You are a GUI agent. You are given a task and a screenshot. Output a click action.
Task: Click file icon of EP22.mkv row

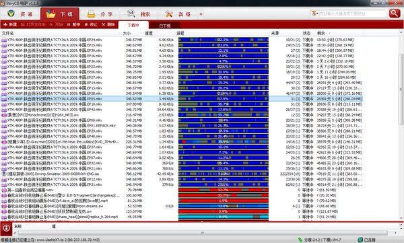coord(4,67)
